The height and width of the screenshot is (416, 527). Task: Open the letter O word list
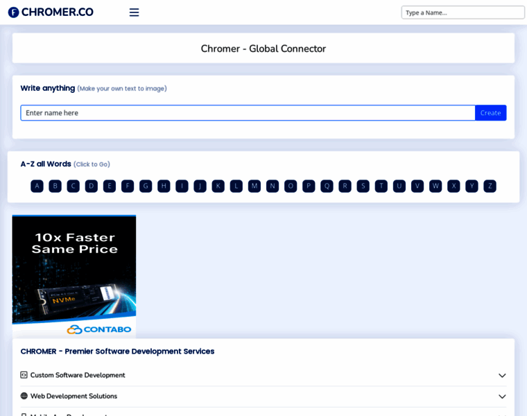tap(291, 186)
